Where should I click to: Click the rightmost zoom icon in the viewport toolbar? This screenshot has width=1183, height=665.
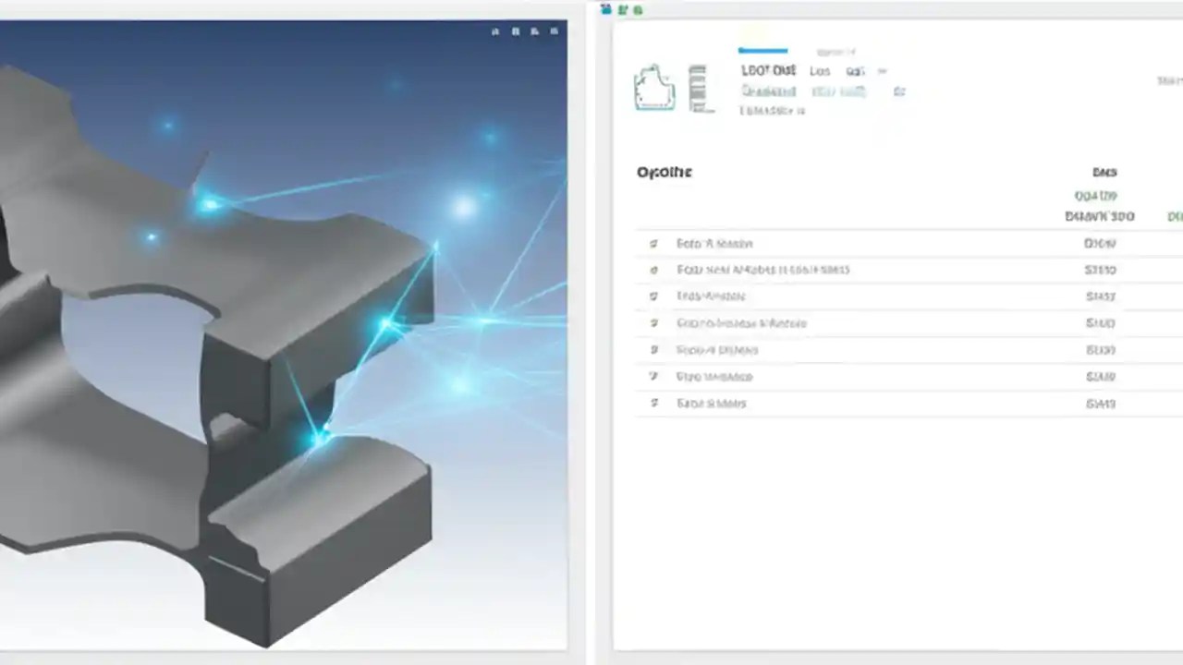[554, 30]
